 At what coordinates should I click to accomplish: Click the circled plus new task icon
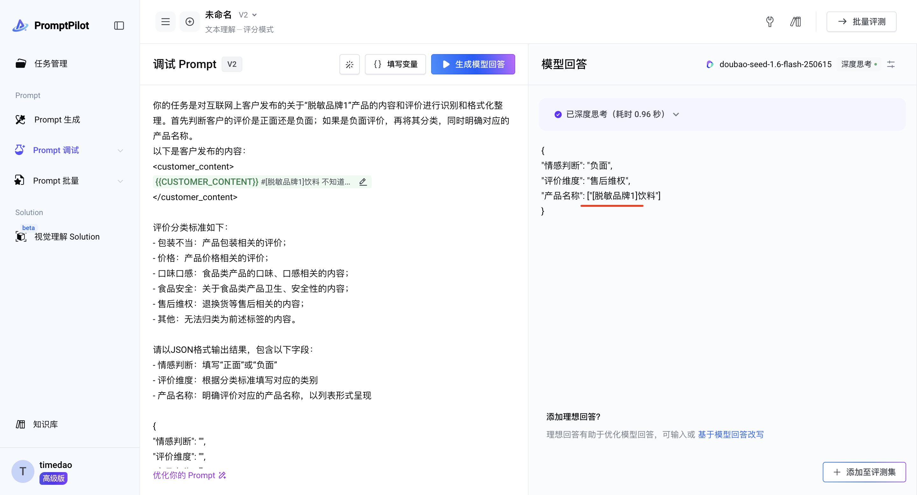tap(190, 22)
